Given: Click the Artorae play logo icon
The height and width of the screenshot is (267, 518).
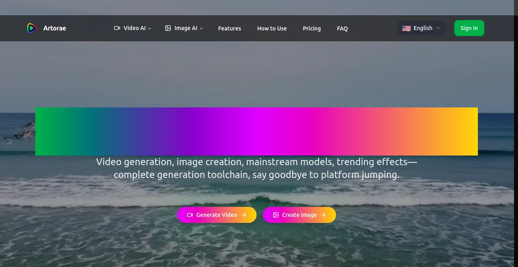Looking at the screenshot, I should point(31,28).
